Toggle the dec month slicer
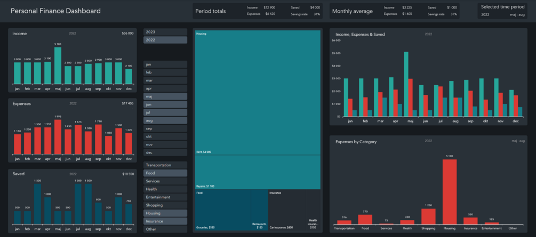 pos(165,153)
